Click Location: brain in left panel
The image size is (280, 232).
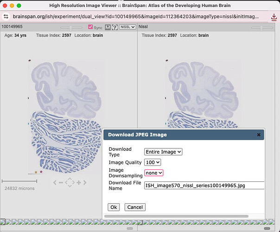click(89, 35)
